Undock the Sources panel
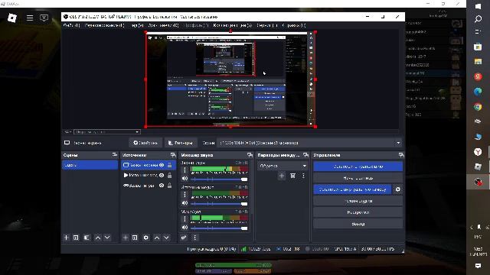 pyautogui.click(x=173, y=154)
